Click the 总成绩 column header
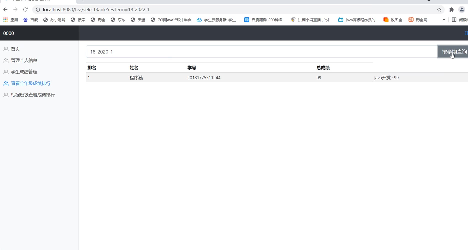 pos(323,68)
